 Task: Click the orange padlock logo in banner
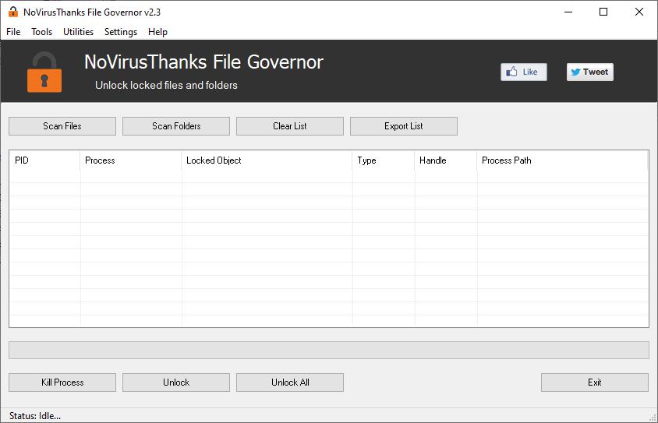[x=44, y=72]
